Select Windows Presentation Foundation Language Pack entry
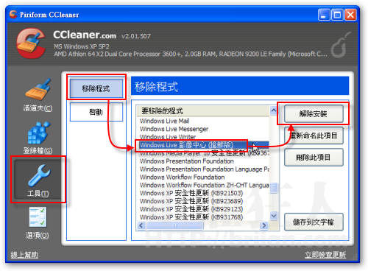Image resolution: width=368 pixels, height=271 pixels. [x=204, y=169]
